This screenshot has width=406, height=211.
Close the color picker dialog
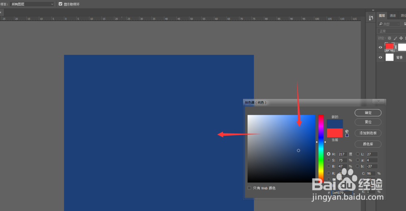tap(378, 101)
